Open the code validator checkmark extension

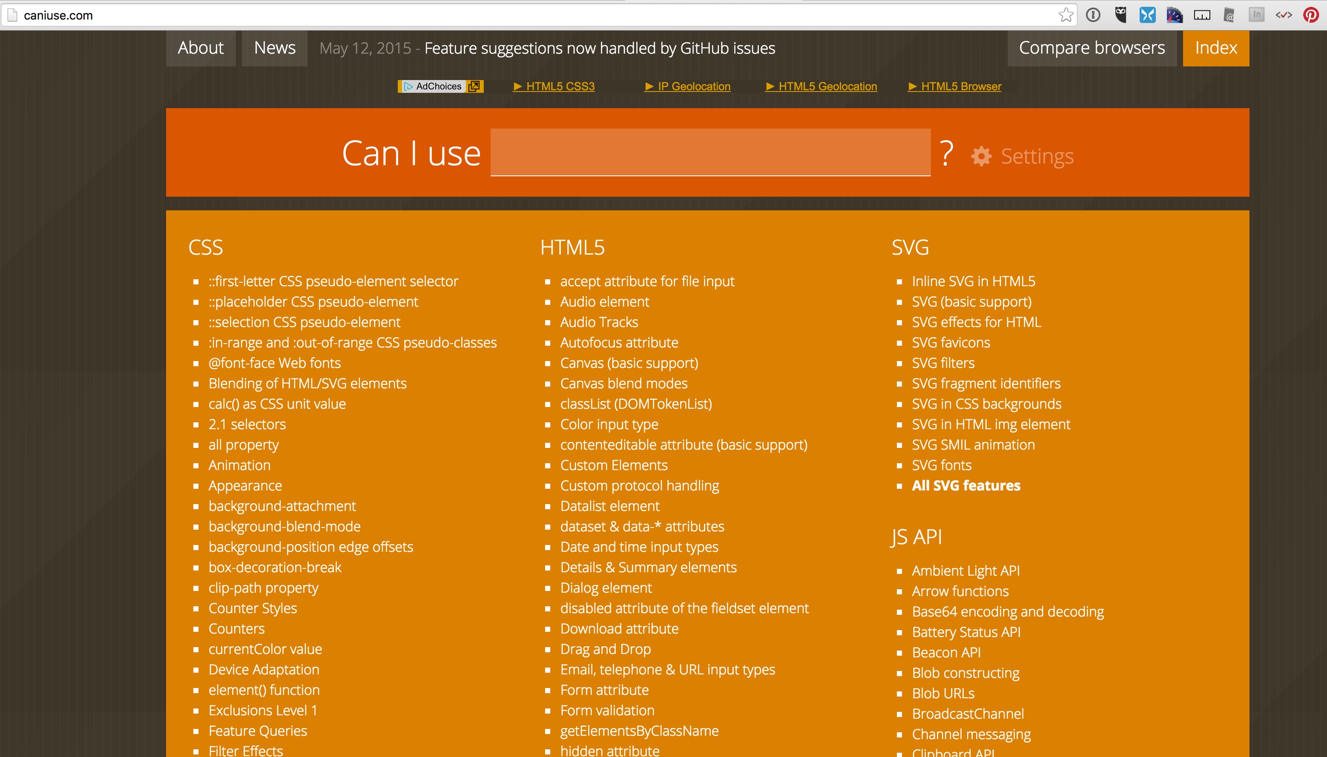1284,15
